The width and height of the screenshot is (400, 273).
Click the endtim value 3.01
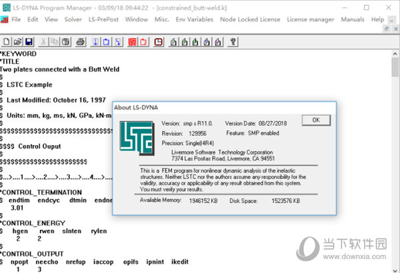click(17, 208)
